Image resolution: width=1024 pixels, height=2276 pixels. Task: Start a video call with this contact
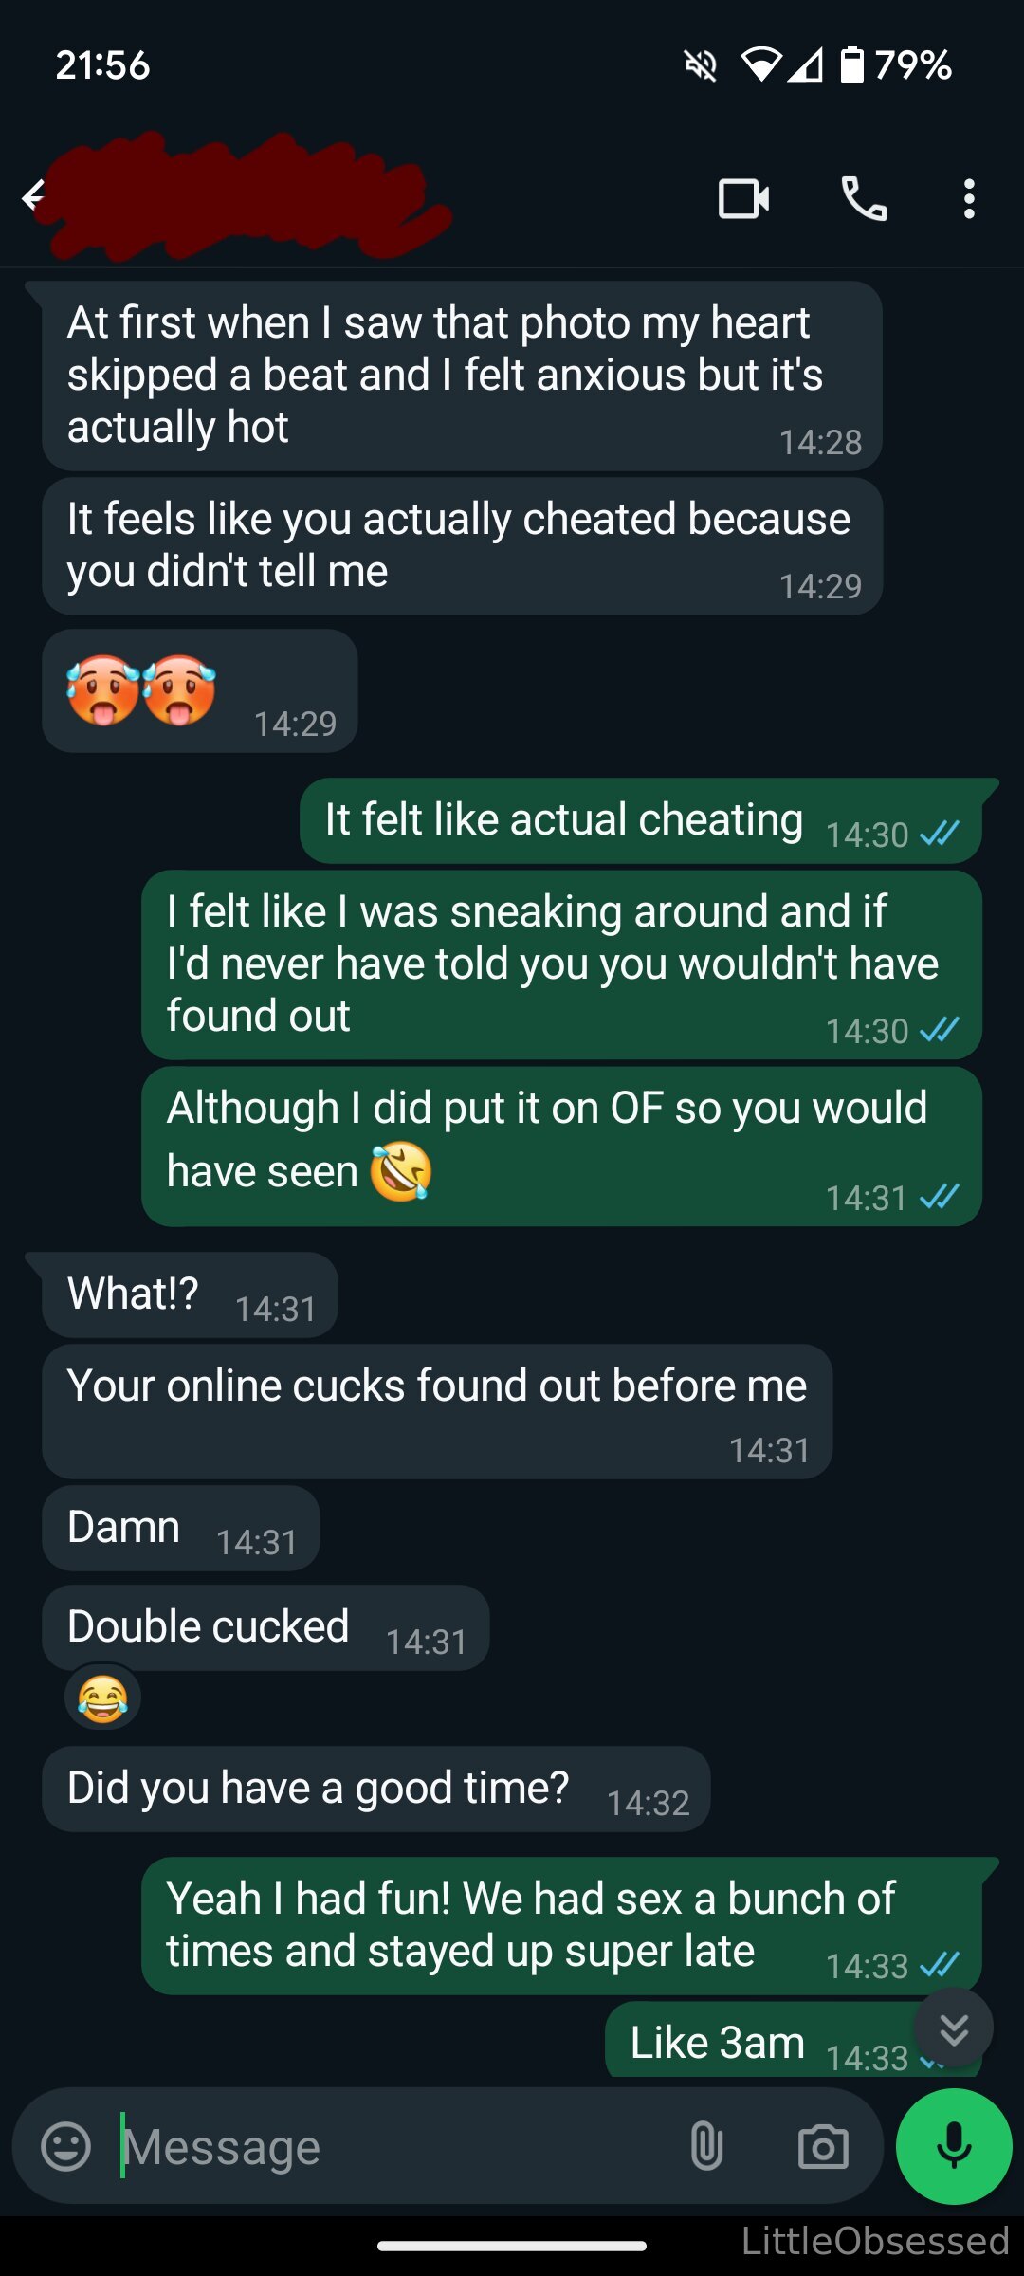pos(744,199)
